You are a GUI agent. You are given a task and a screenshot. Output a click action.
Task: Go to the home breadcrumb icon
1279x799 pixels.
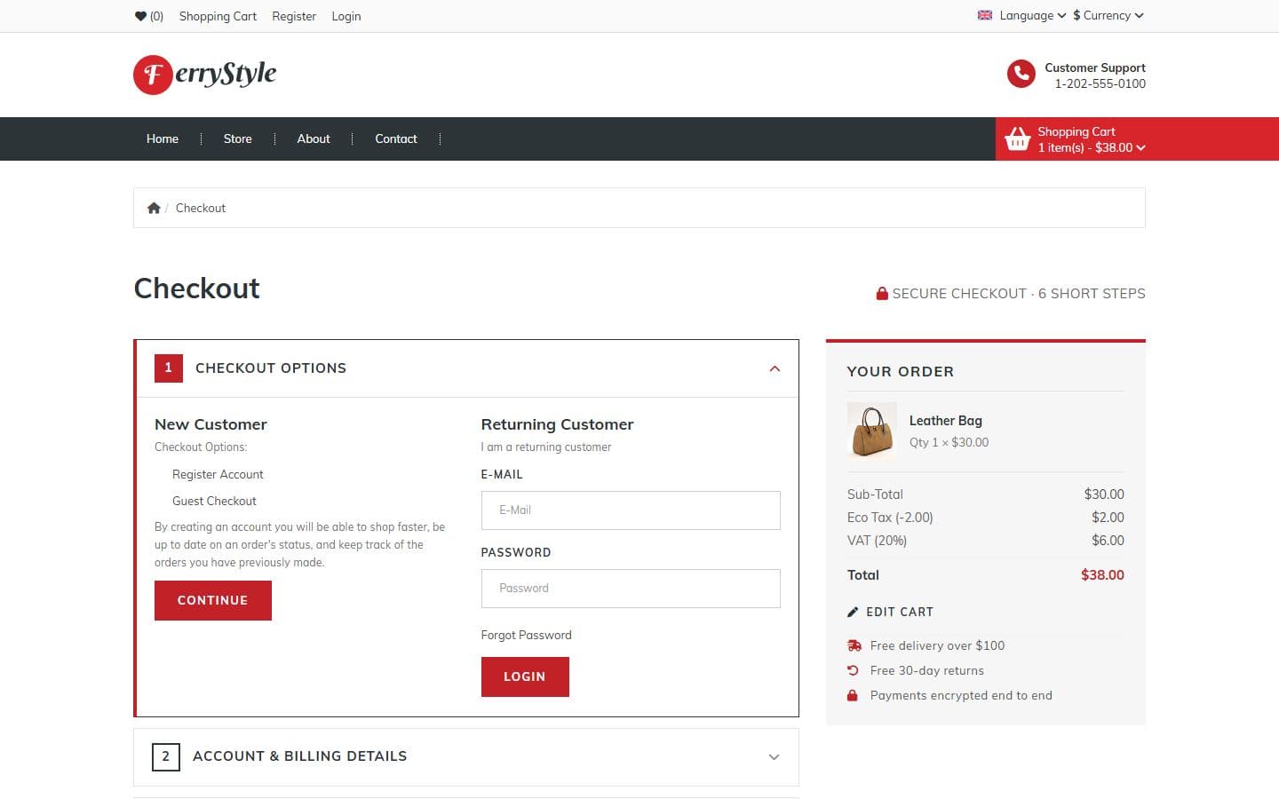[x=154, y=208]
